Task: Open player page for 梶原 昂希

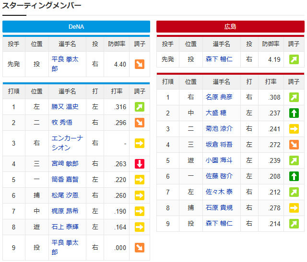Action: (x=65, y=211)
